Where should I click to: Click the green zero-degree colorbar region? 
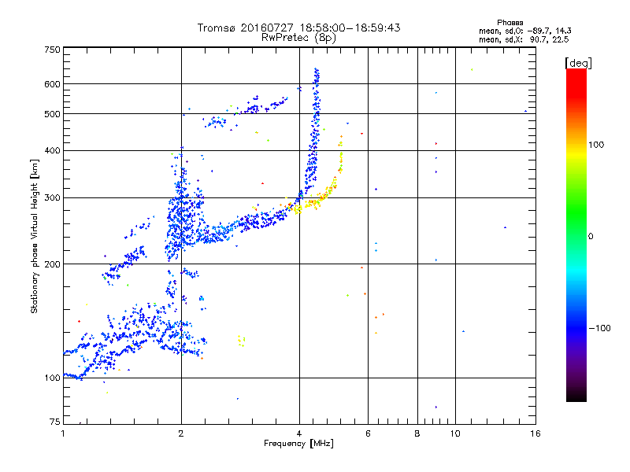pos(576,234)
